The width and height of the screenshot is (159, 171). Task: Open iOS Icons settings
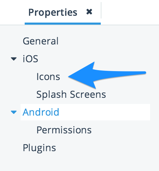pyautogui.click(x=48, y=77)
